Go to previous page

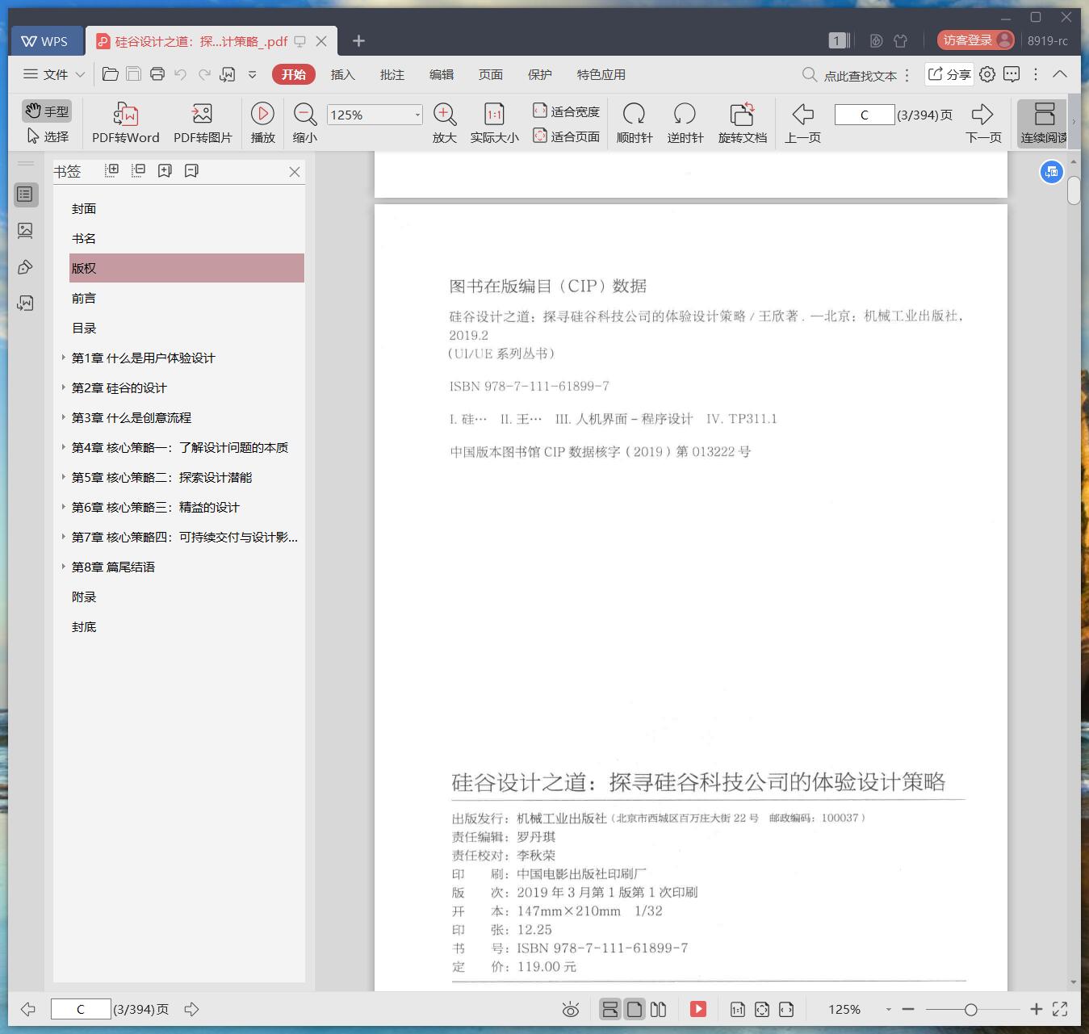pyautogui.click(x=802, y=123)
